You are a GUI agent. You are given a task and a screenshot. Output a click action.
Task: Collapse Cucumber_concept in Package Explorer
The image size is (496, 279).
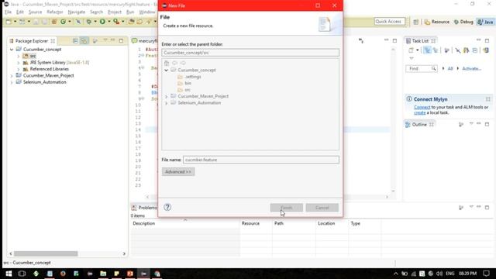(x=12, y=50)
